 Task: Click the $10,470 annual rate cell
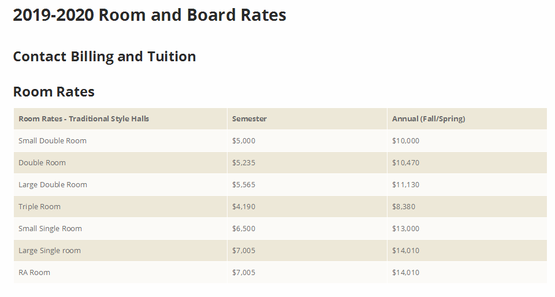pyautogui.click(x=405, y=162)
